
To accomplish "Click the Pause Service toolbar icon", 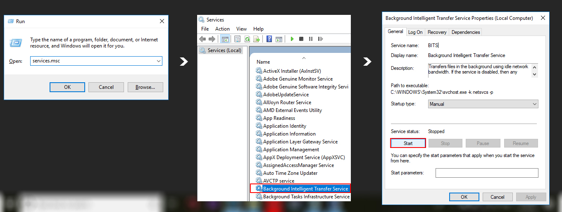I will [311, 39].
